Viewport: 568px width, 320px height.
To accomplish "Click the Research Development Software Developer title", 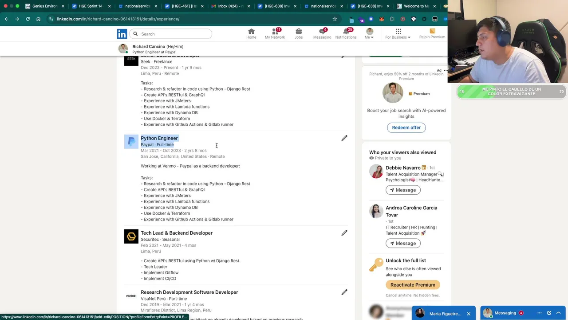I will click(x=189, y=292).
